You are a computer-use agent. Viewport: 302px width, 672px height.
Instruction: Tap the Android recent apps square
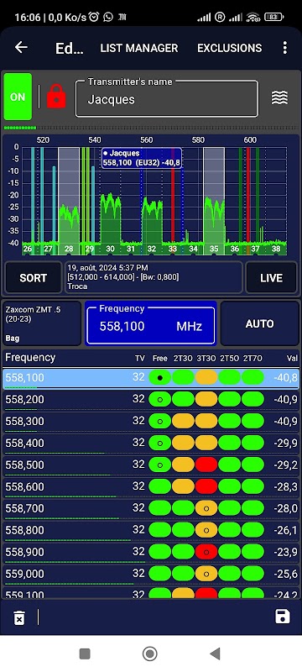[85, 654]
